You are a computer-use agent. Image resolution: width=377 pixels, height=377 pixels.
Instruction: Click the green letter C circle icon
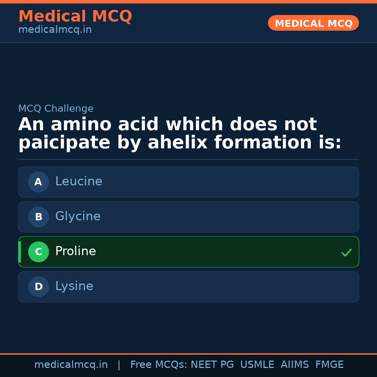pyautogui.click(x=38, y=252)
